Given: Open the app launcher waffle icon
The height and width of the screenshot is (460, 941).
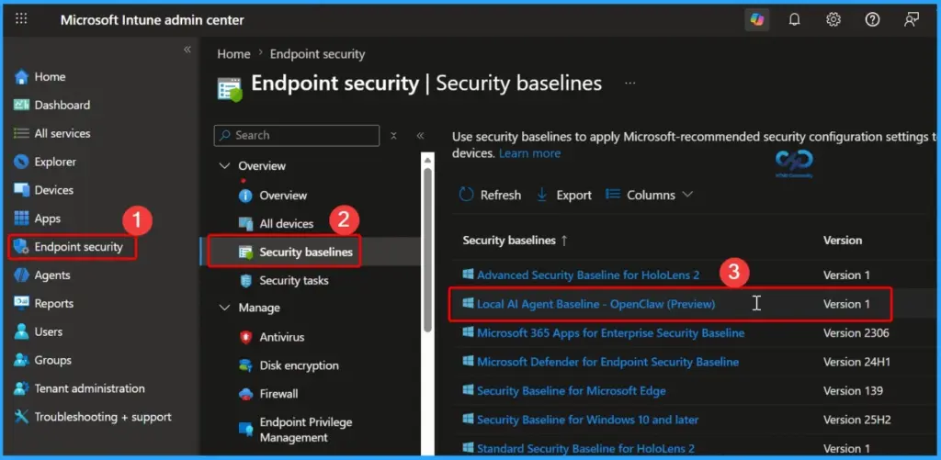Looking at the screenshot, I should (x=21, y=19).
